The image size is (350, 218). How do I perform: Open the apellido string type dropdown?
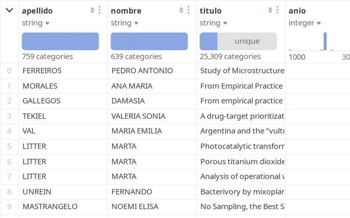point(36,23)
